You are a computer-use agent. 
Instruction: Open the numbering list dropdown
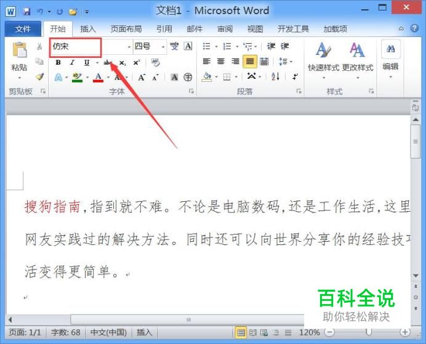pyautogui.click(x=237, y=47)
